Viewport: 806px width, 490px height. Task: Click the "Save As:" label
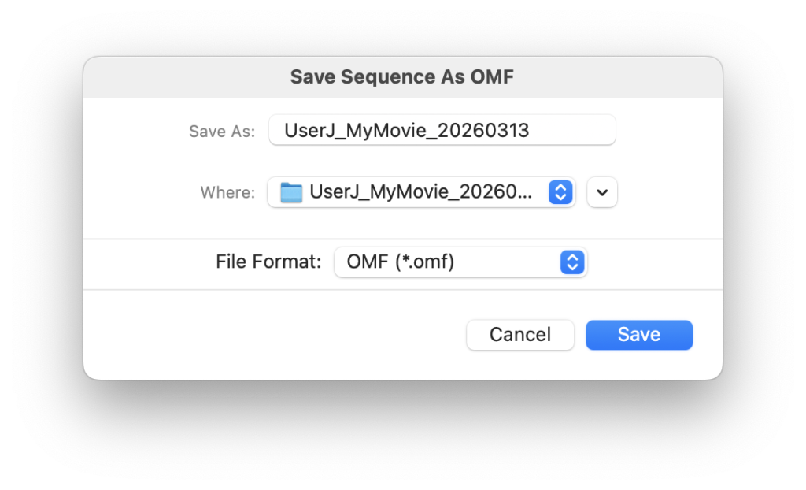pos(222,132)
